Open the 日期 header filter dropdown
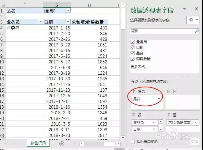Image resolution: width=203 pixels, height=150 pixels. pos(68,22)
